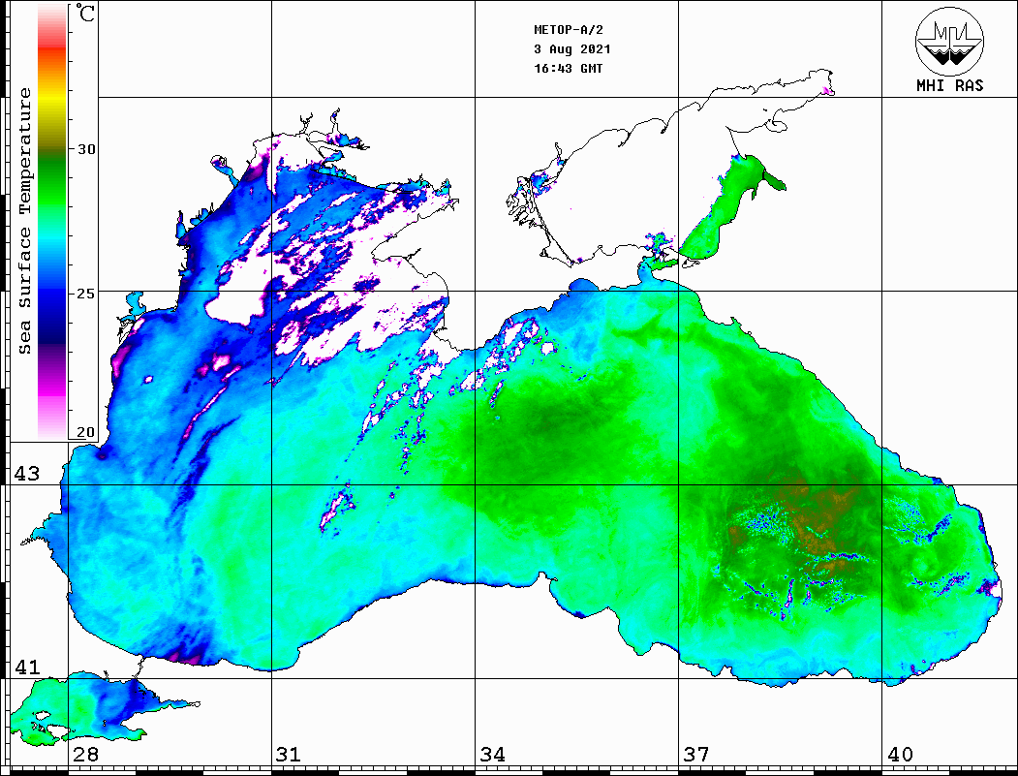Click latitude label 41
The height and width of the screenshot is (776, 1018).
tap(26, 667)
